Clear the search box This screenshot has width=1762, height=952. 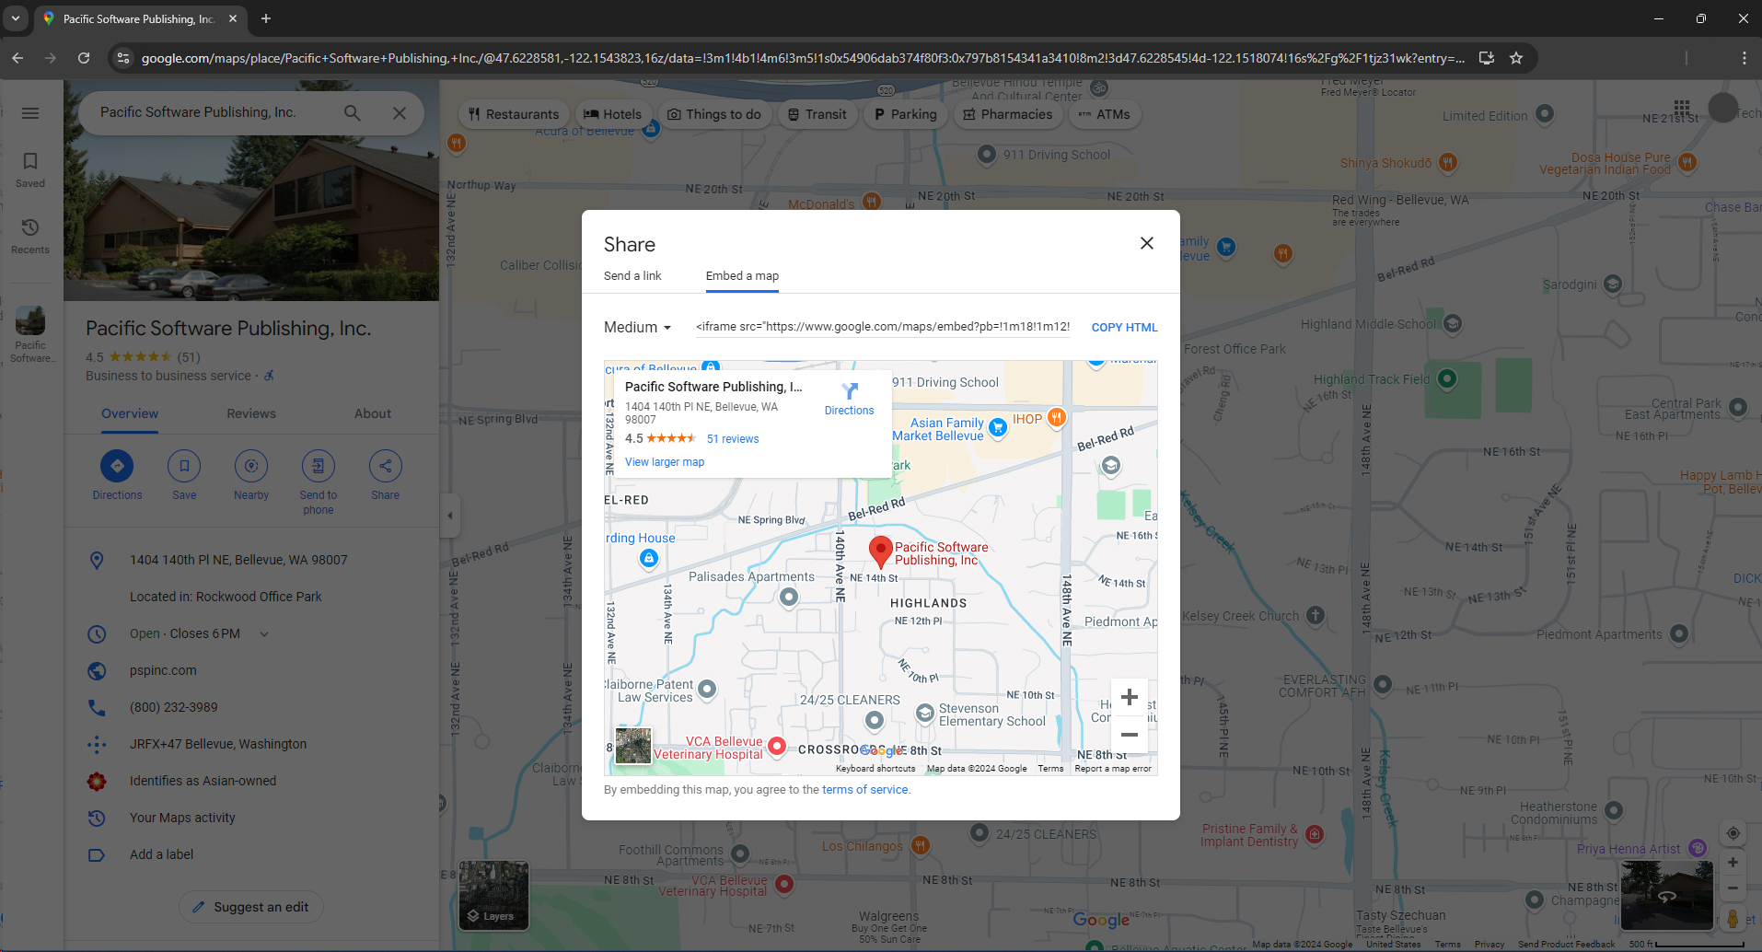click(400, 112)
